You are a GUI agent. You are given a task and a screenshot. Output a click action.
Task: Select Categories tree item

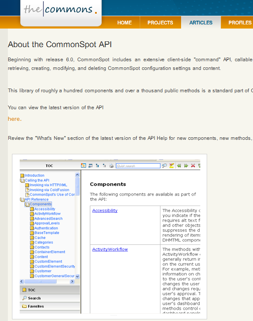pyautogui.click(x=44, y=242)
